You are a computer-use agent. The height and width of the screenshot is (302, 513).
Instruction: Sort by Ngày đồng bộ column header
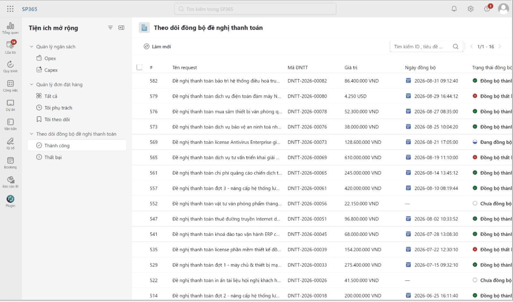[420, 67]
